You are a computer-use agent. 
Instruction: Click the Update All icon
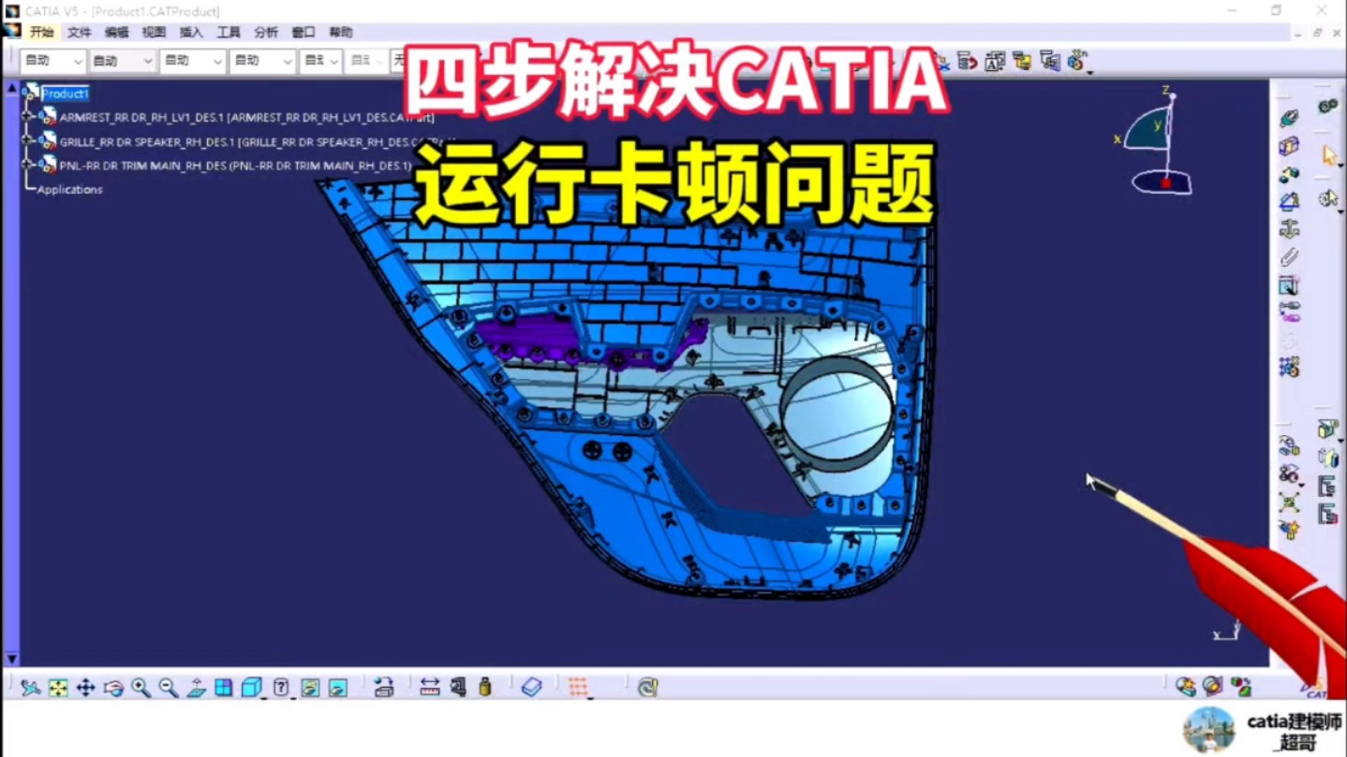click(646, 688)
